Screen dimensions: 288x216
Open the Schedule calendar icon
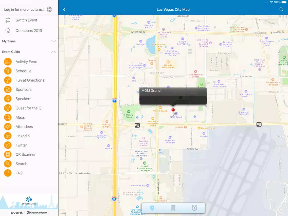(x=8, y=71)
